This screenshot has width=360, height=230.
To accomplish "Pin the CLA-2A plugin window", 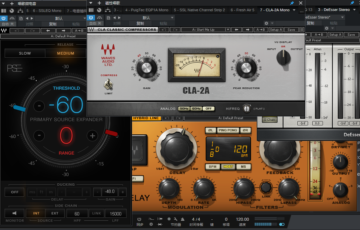I will 292,3.
